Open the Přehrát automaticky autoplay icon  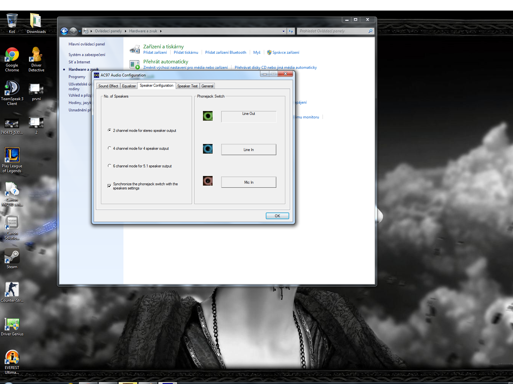pos(135,65)
